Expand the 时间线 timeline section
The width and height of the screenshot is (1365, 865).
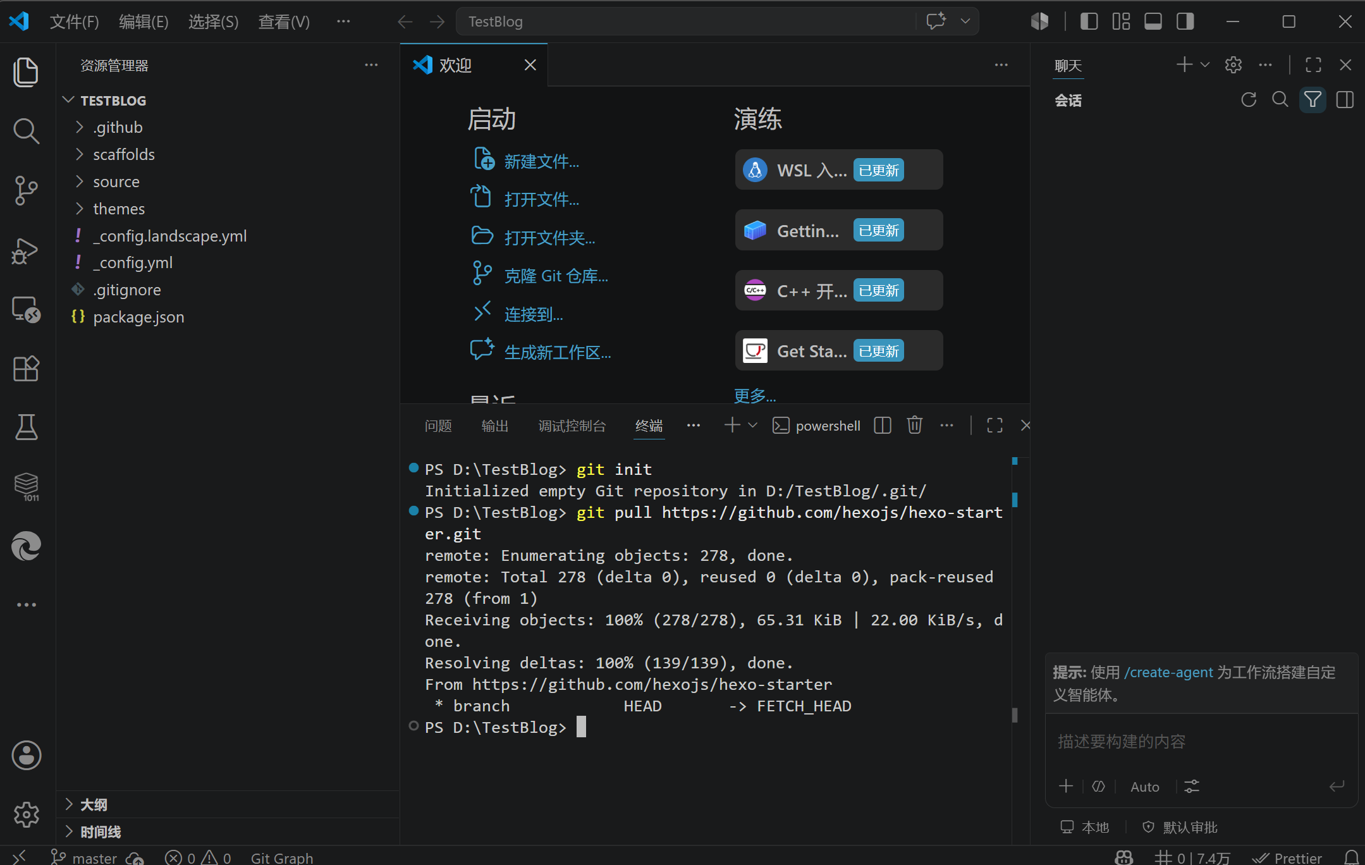pos(228,831)
